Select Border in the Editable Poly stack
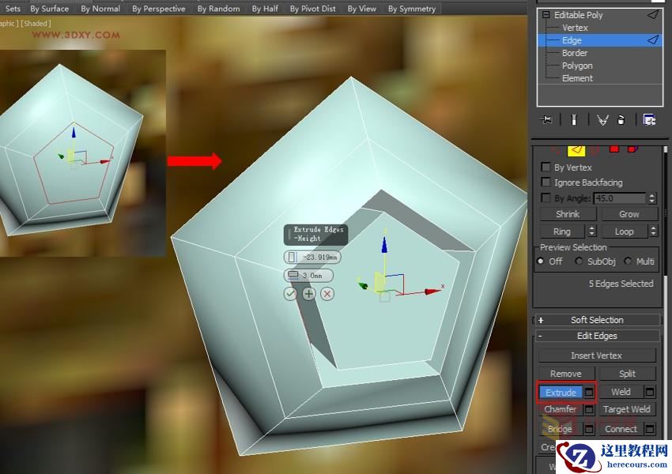672x474 pixels. click(576, 52)
